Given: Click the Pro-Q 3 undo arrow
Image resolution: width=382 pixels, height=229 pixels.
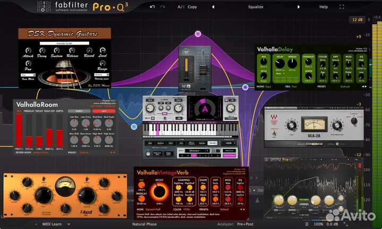Looking at the screenshot, I should click(x=152, y=7).
